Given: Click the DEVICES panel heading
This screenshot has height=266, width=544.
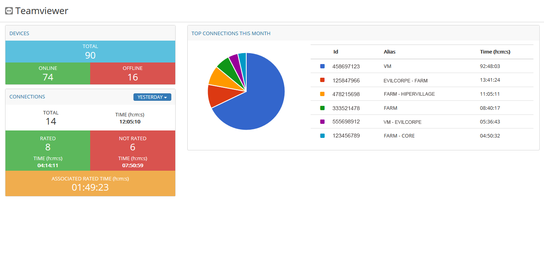Looking at the screenshot, I should (x=19, y=34).
